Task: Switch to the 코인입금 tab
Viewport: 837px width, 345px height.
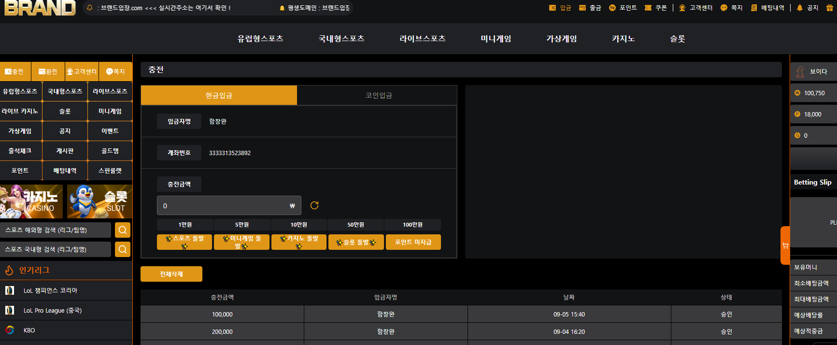Action: 378,95
